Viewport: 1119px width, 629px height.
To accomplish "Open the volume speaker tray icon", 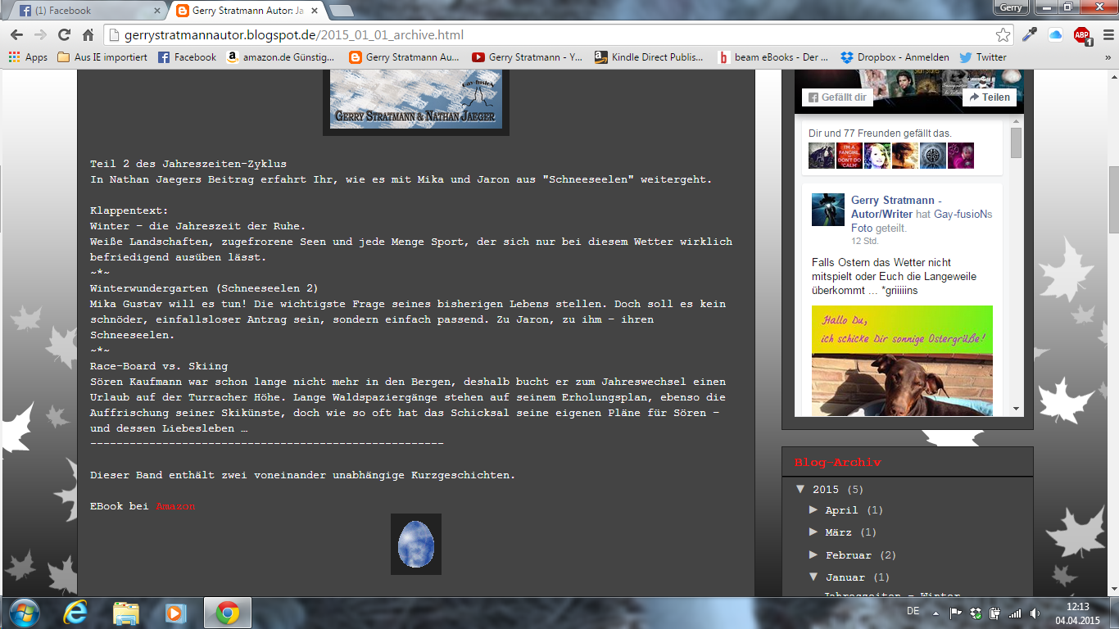I will pos(1035,613).
